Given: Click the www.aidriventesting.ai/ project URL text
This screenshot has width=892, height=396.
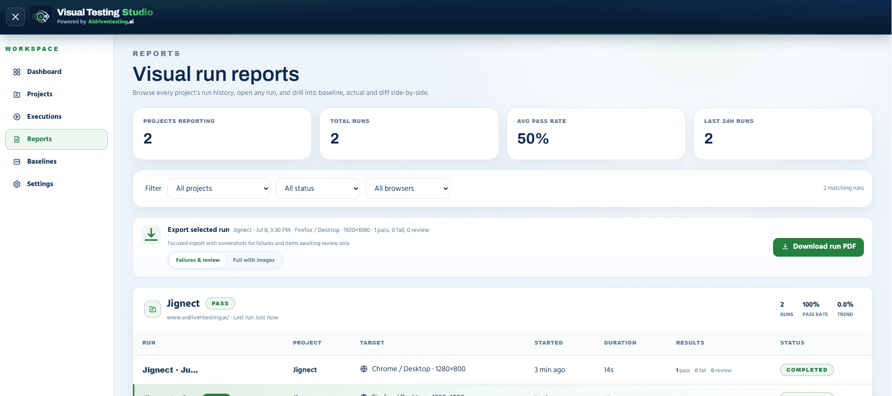Looking at the screenshot, I should point(198,317).
